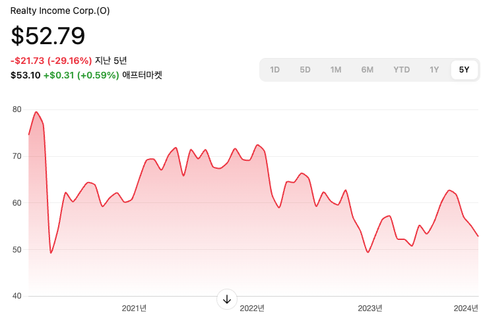This screenshot has height=321, width=483.
Task: Click the 70 y-axis label
Action: (x=17, y=156)
